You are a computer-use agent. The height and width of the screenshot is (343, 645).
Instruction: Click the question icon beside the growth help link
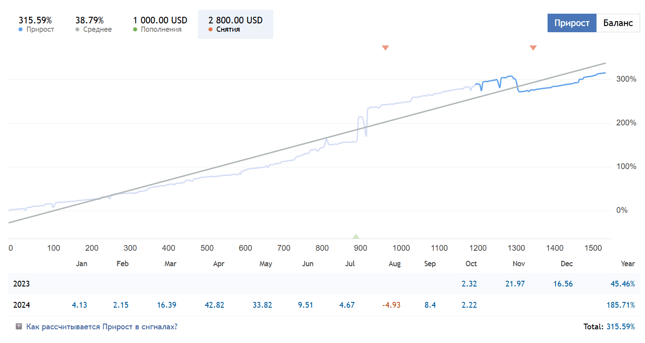pyautogui.click(x=19, y=327)
